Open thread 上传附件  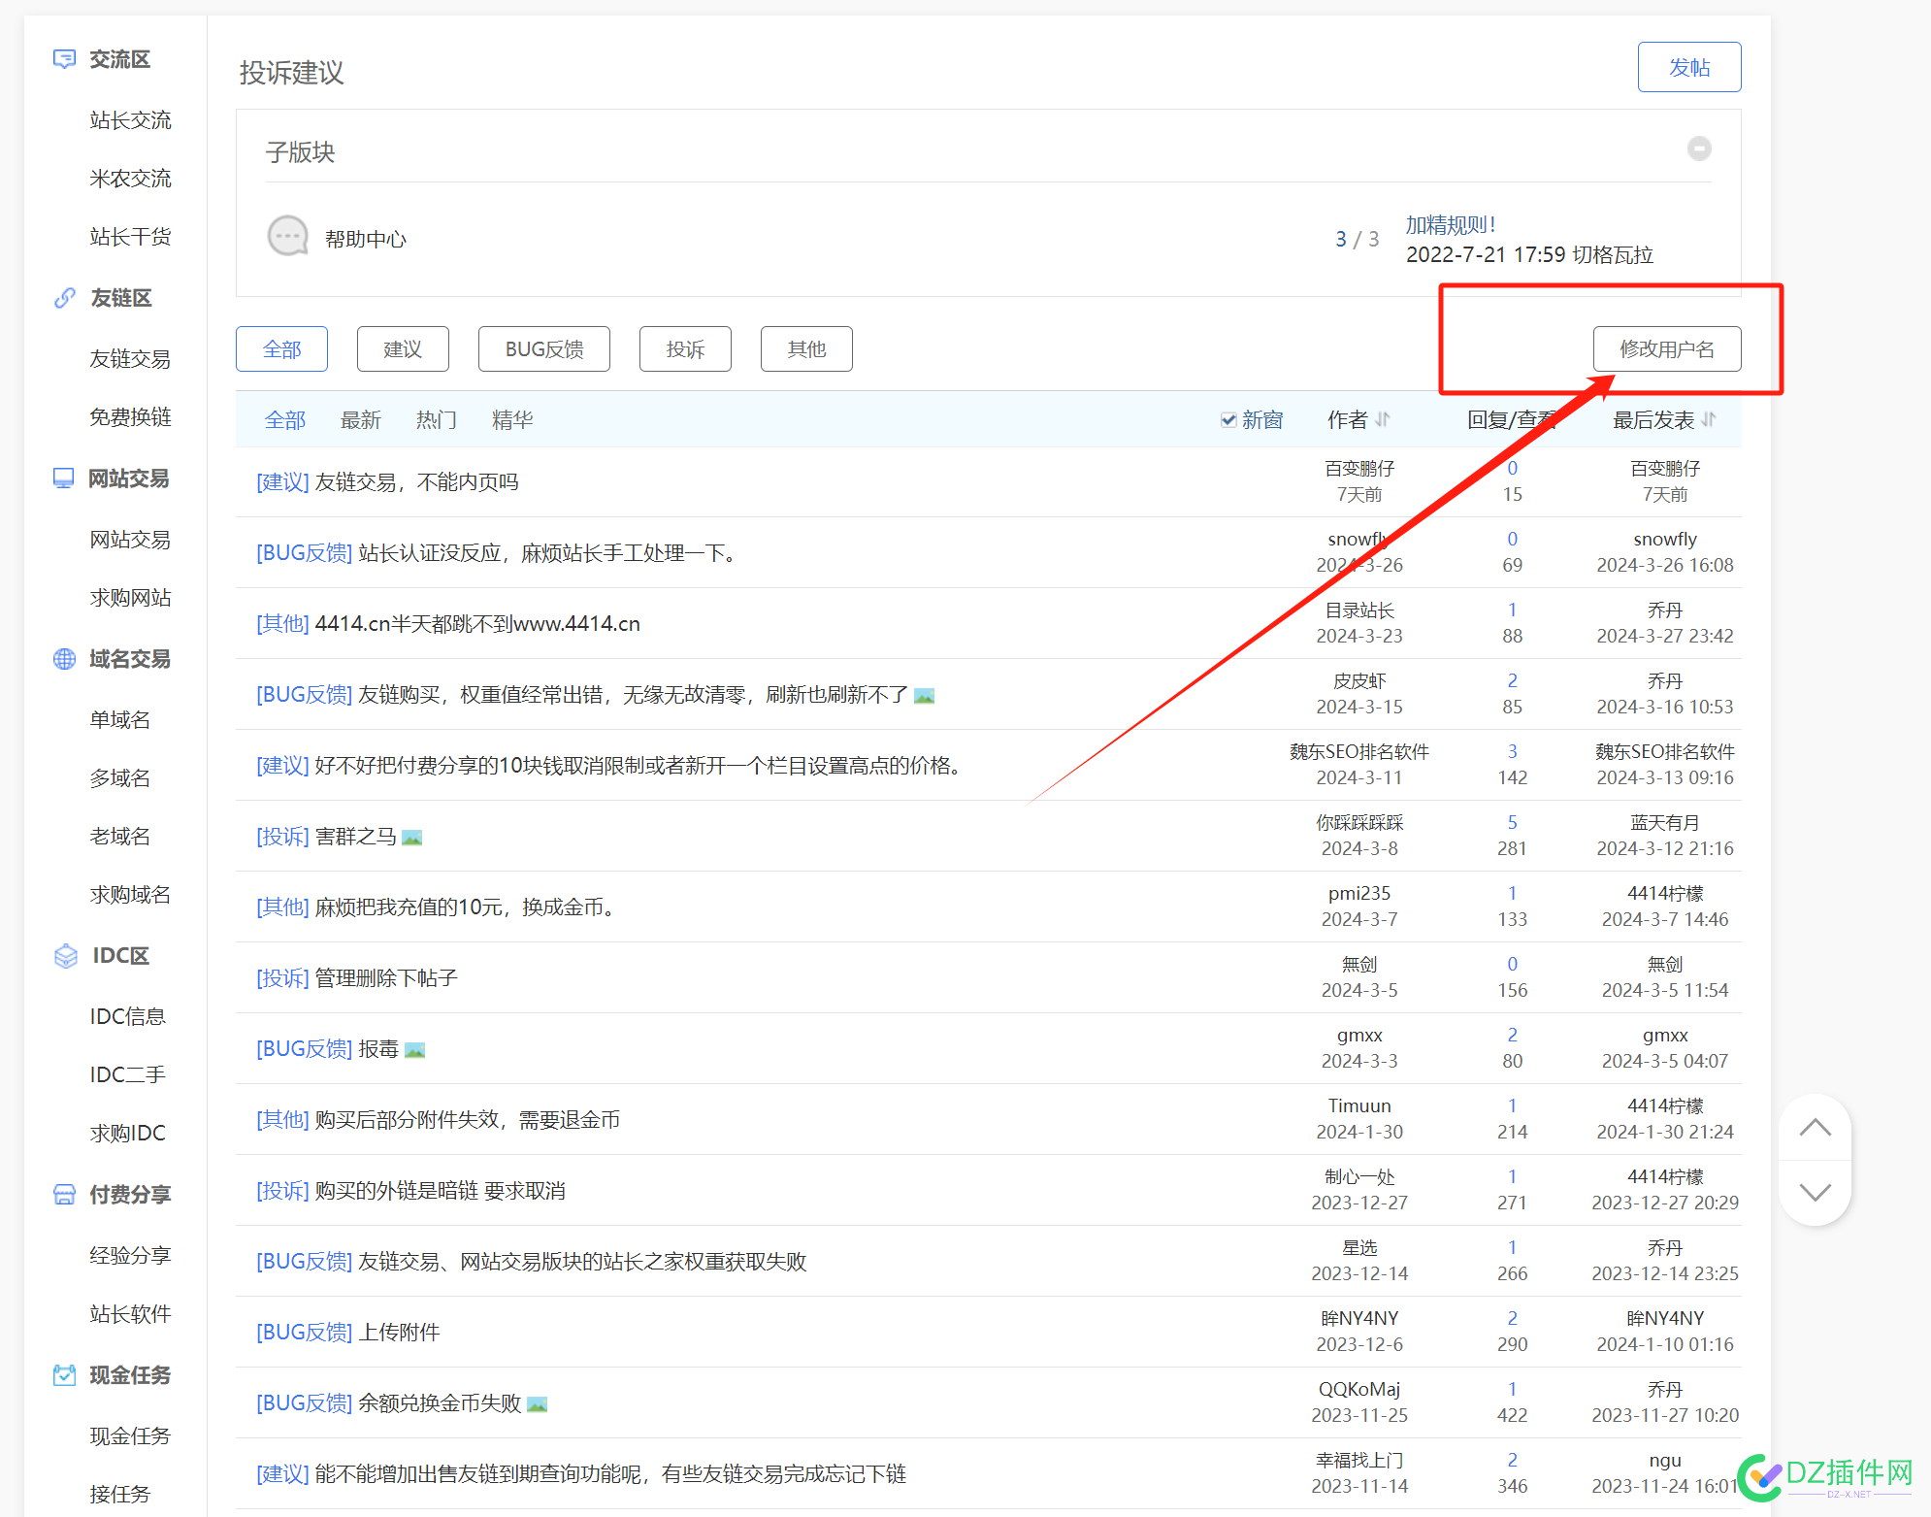click(399, 1333)
